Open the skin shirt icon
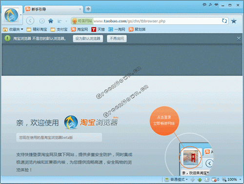The width and height of the screenshot is (244, 184). [x=216, y=5]
